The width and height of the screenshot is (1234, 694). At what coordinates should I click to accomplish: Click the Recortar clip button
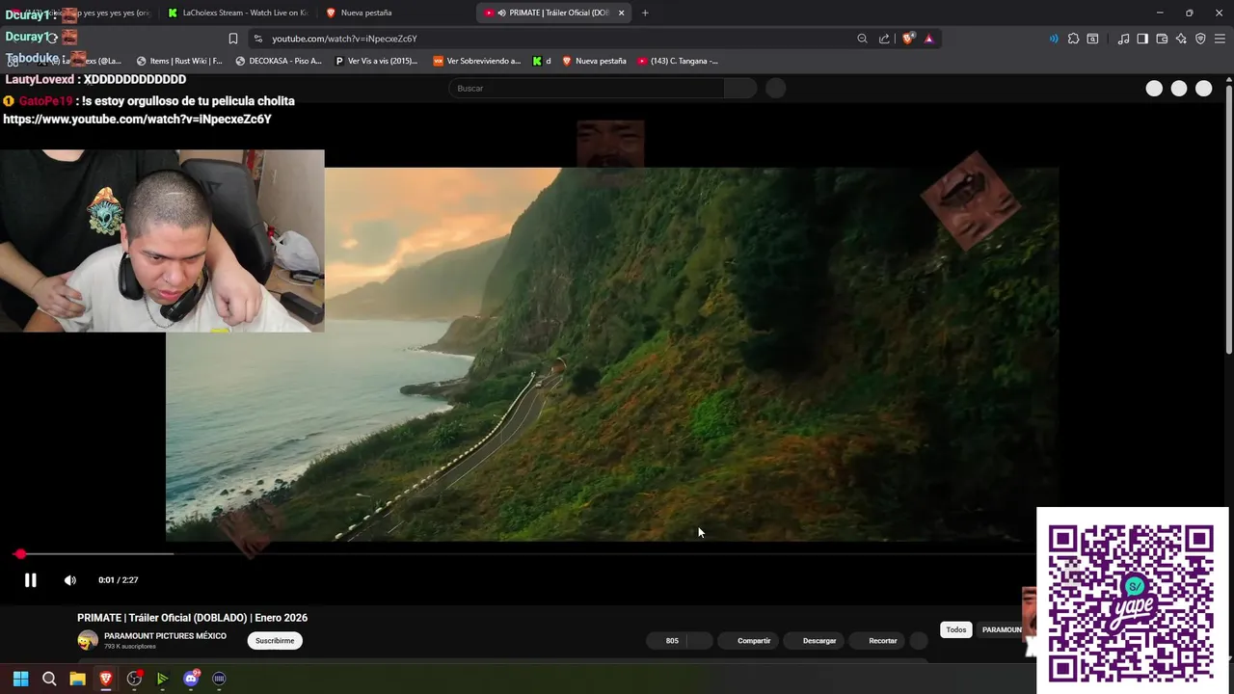877,641
